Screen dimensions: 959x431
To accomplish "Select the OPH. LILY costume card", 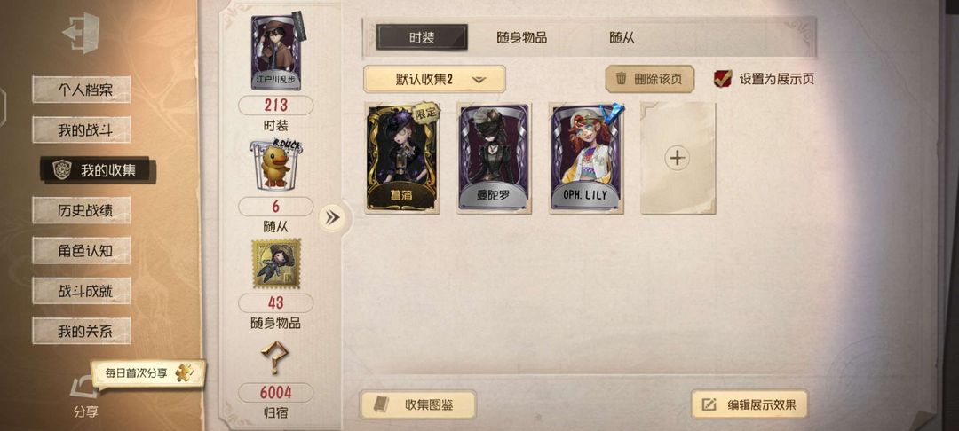I will pos(587,158).
